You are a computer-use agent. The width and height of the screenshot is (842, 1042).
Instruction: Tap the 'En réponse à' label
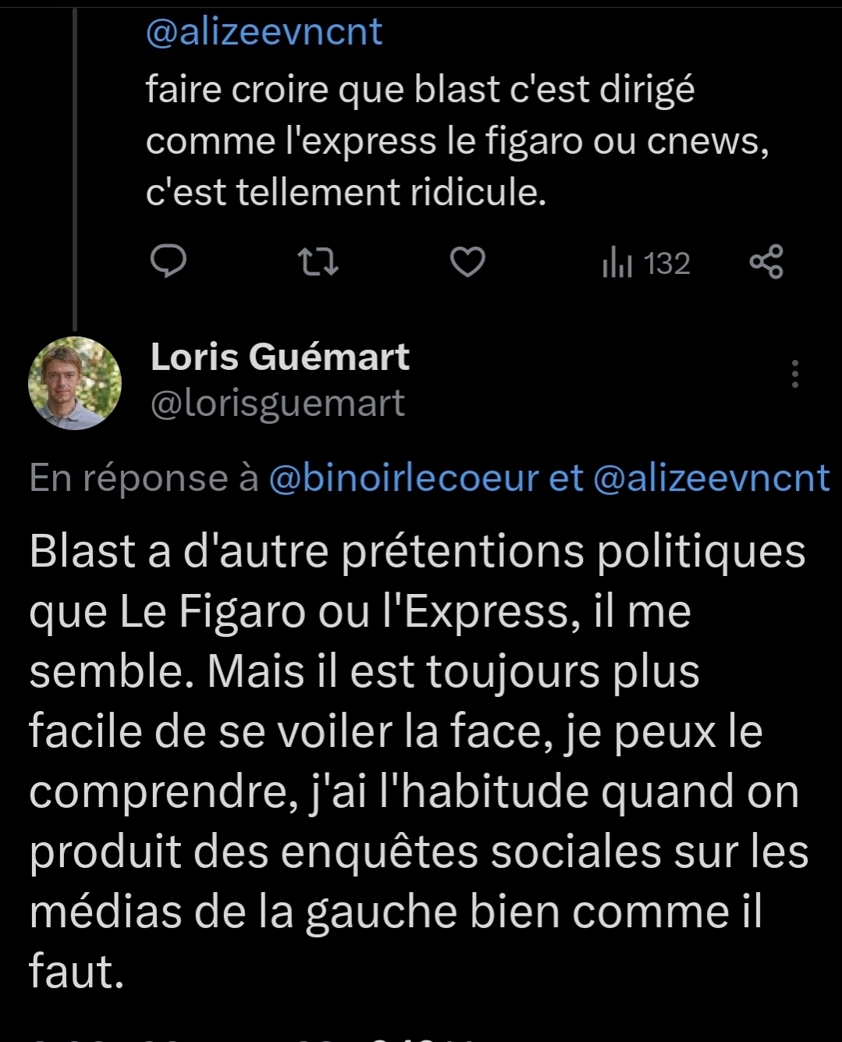tap(144, 478)
